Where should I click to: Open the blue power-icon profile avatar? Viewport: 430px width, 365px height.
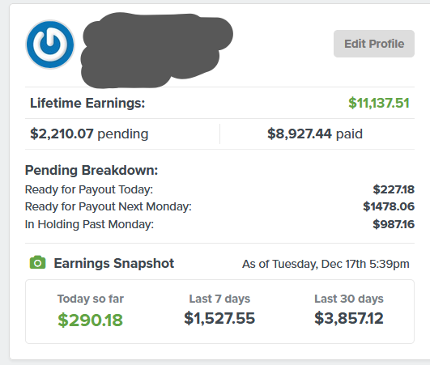(x=50, y=45)
